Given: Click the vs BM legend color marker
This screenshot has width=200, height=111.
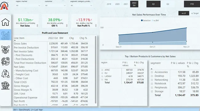Looking at the screenshot, I should 152,20.
